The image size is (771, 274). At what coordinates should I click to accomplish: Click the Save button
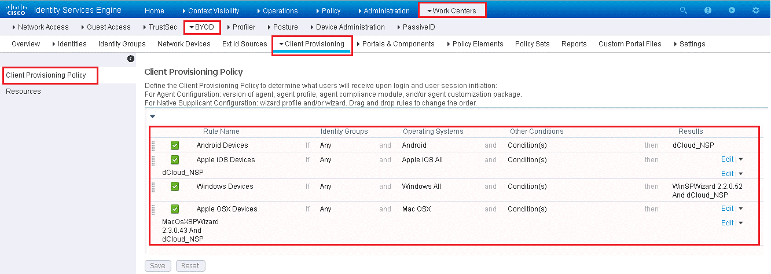click(x=157, y=266)
